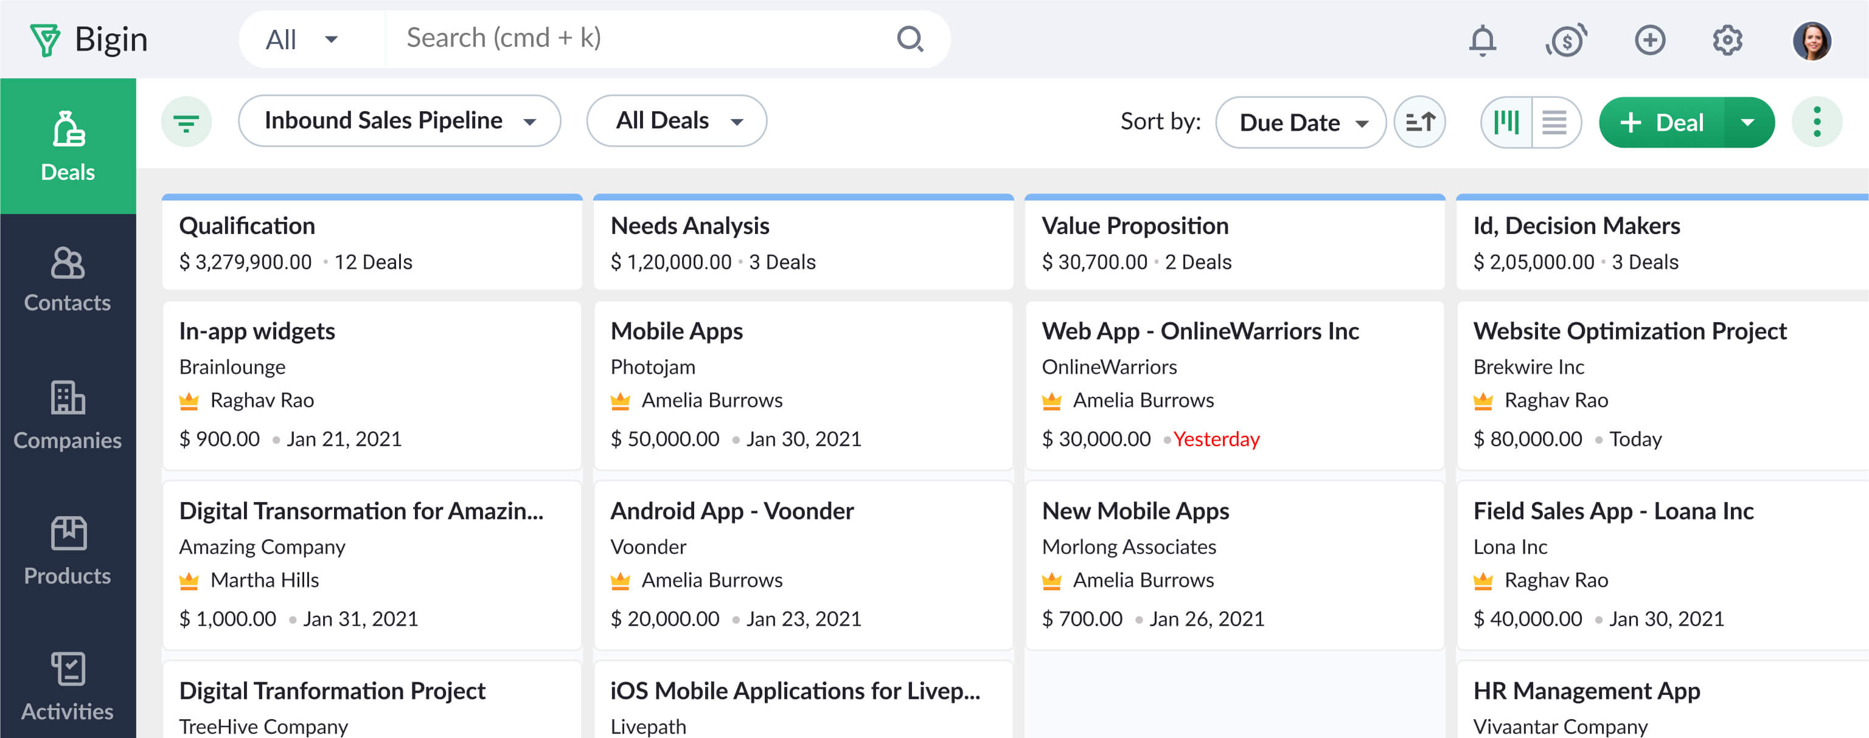Expand the arrow beside the Deal button
The height and width of the screenshot is (738, 1869).
click(x=1748, y=123)
